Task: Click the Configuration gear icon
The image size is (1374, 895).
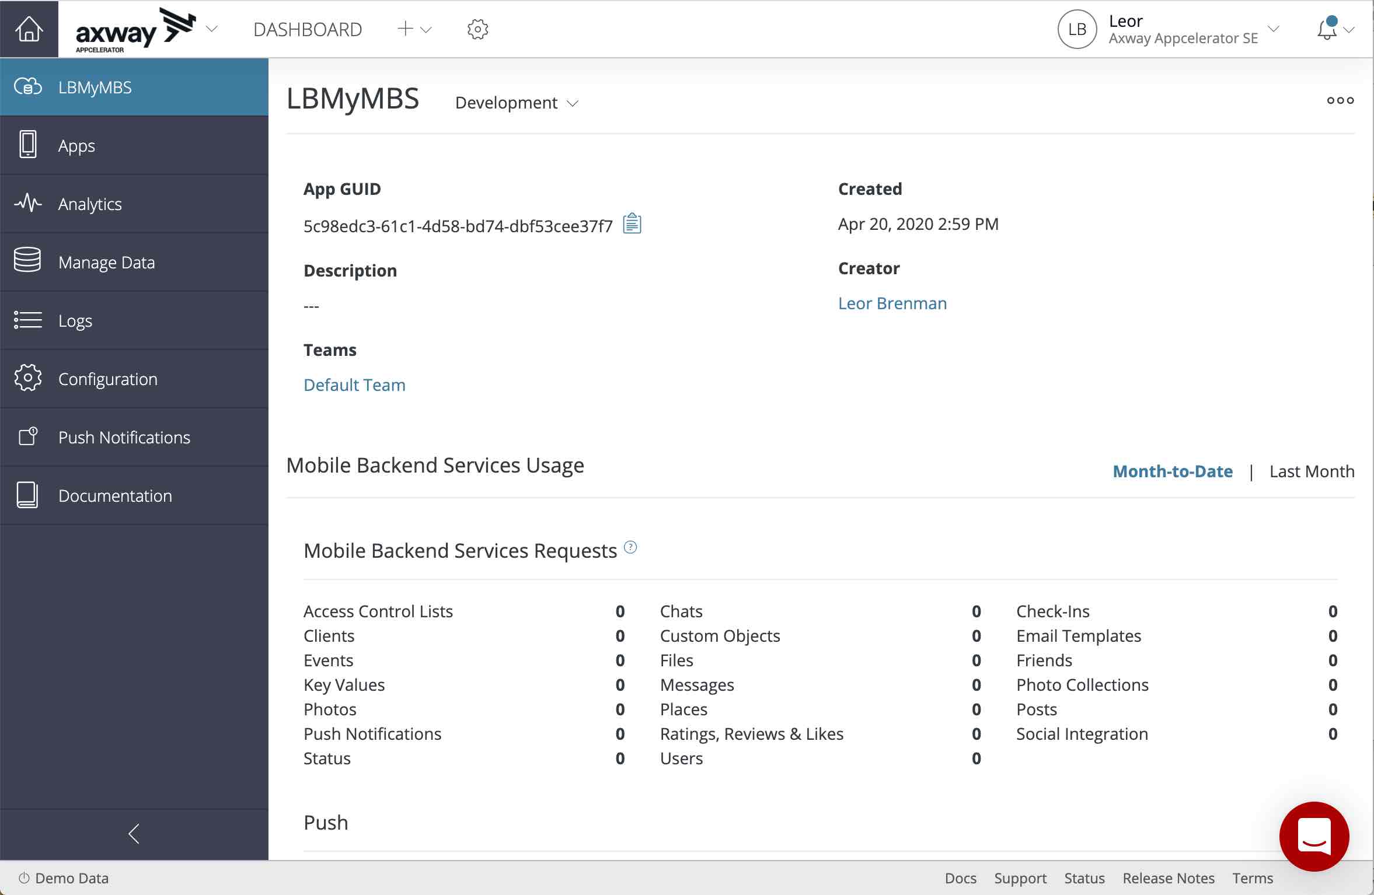Action: coord(28,377)
